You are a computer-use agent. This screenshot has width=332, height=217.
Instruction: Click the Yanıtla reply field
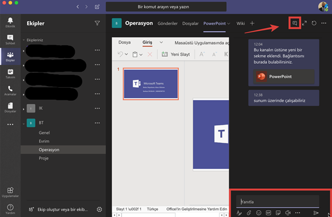(277, 201)
